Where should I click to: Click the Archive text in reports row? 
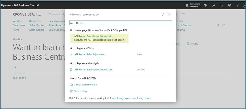141,70
